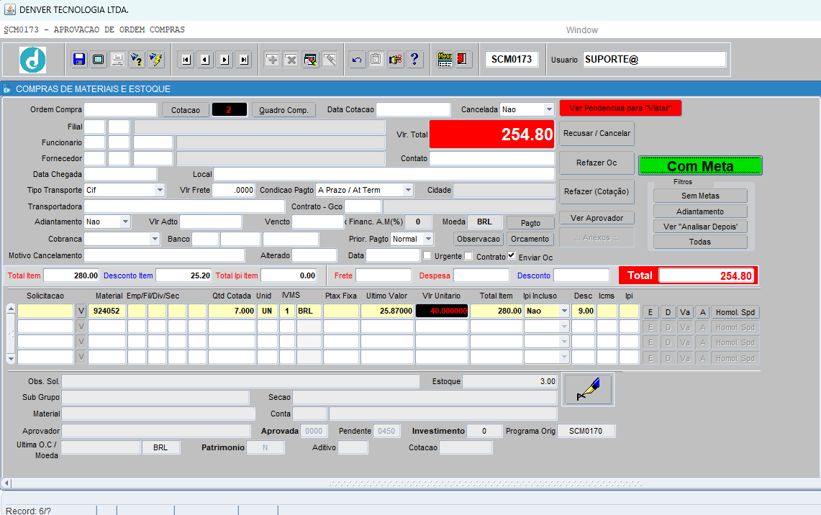Click the Print toolbar icon
This screenshot has width=821, height=515.
118,59
